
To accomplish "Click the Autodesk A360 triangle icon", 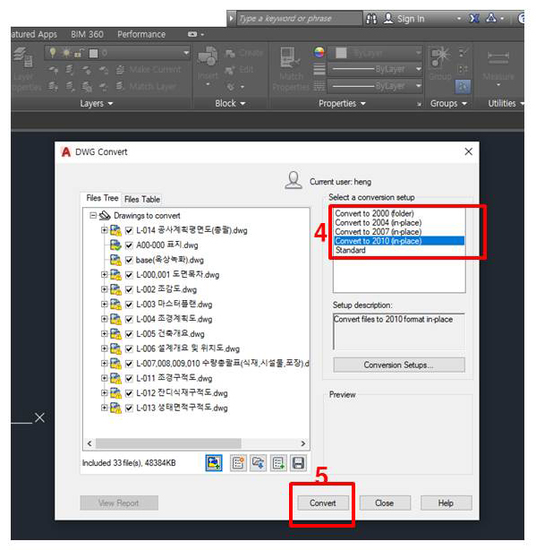I will pos(491,18).
